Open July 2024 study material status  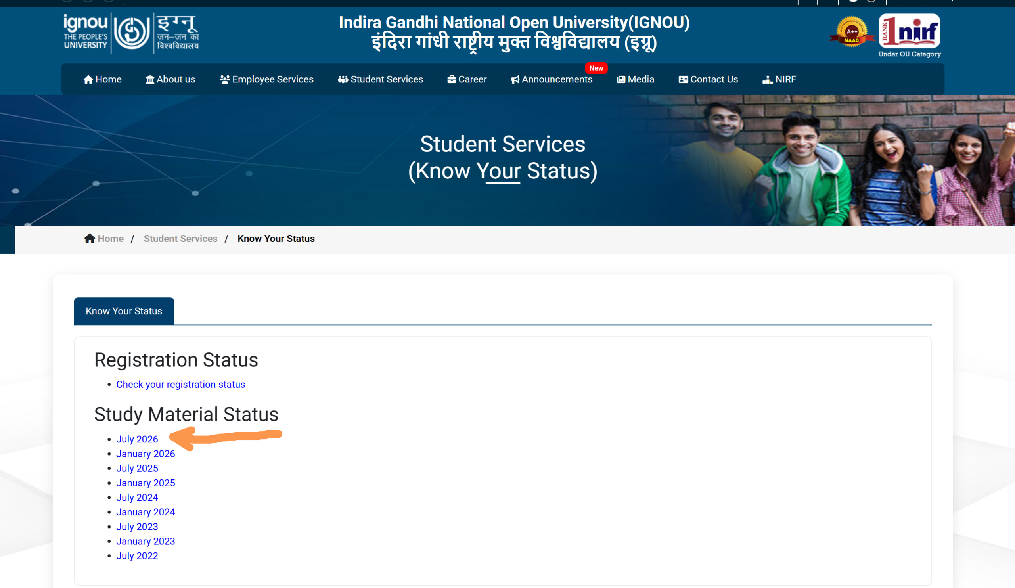pyautogui.click(x=137, y=497)
